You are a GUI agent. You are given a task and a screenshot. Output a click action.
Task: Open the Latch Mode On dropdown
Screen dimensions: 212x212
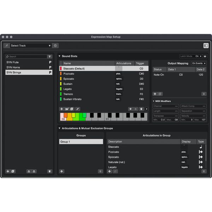(x=198, y=56)
